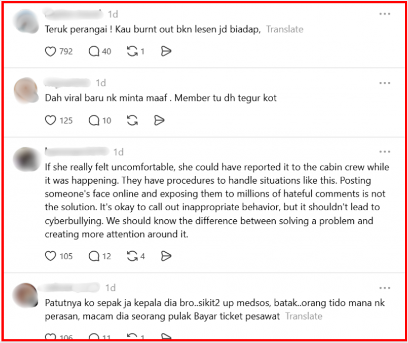
Task: Repost the "Dah viral baru" comment
Action: tap(132, 121)
